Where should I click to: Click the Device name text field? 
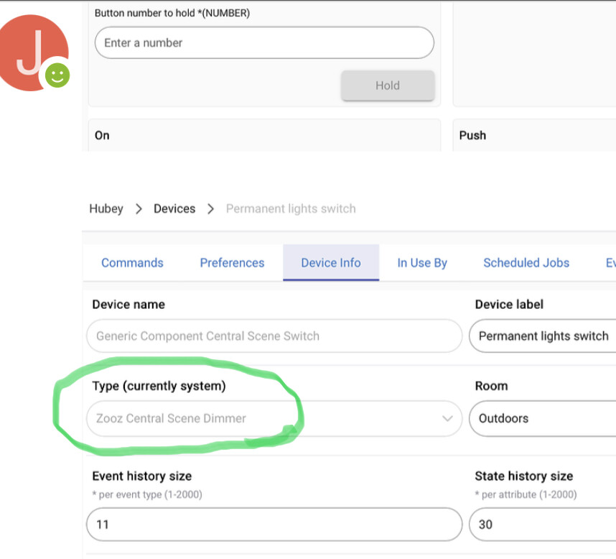click(274, 336)
